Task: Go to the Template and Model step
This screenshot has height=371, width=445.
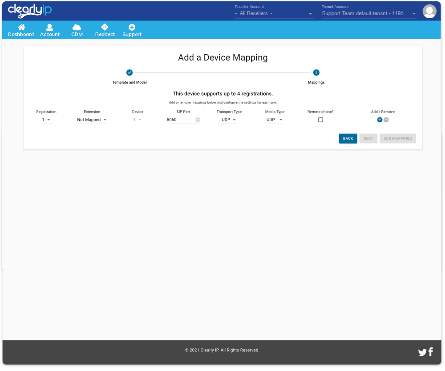Action: point(129,73)
